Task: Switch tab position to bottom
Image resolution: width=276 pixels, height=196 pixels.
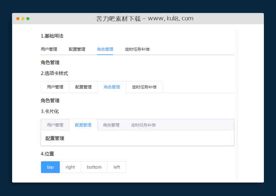Action: [94, 167]
